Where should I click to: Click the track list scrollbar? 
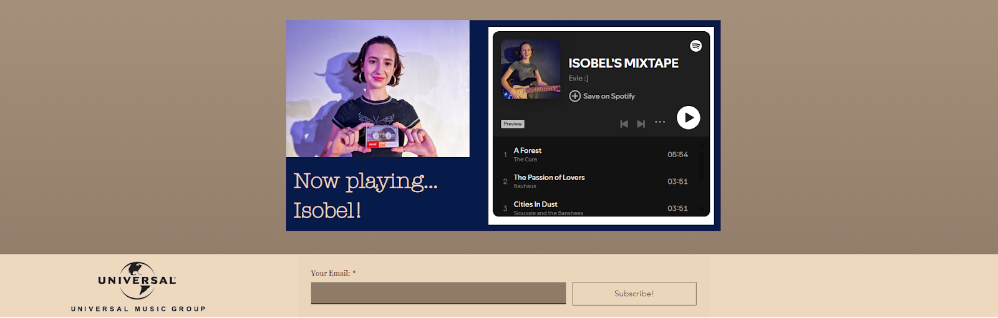click(702, 165)
